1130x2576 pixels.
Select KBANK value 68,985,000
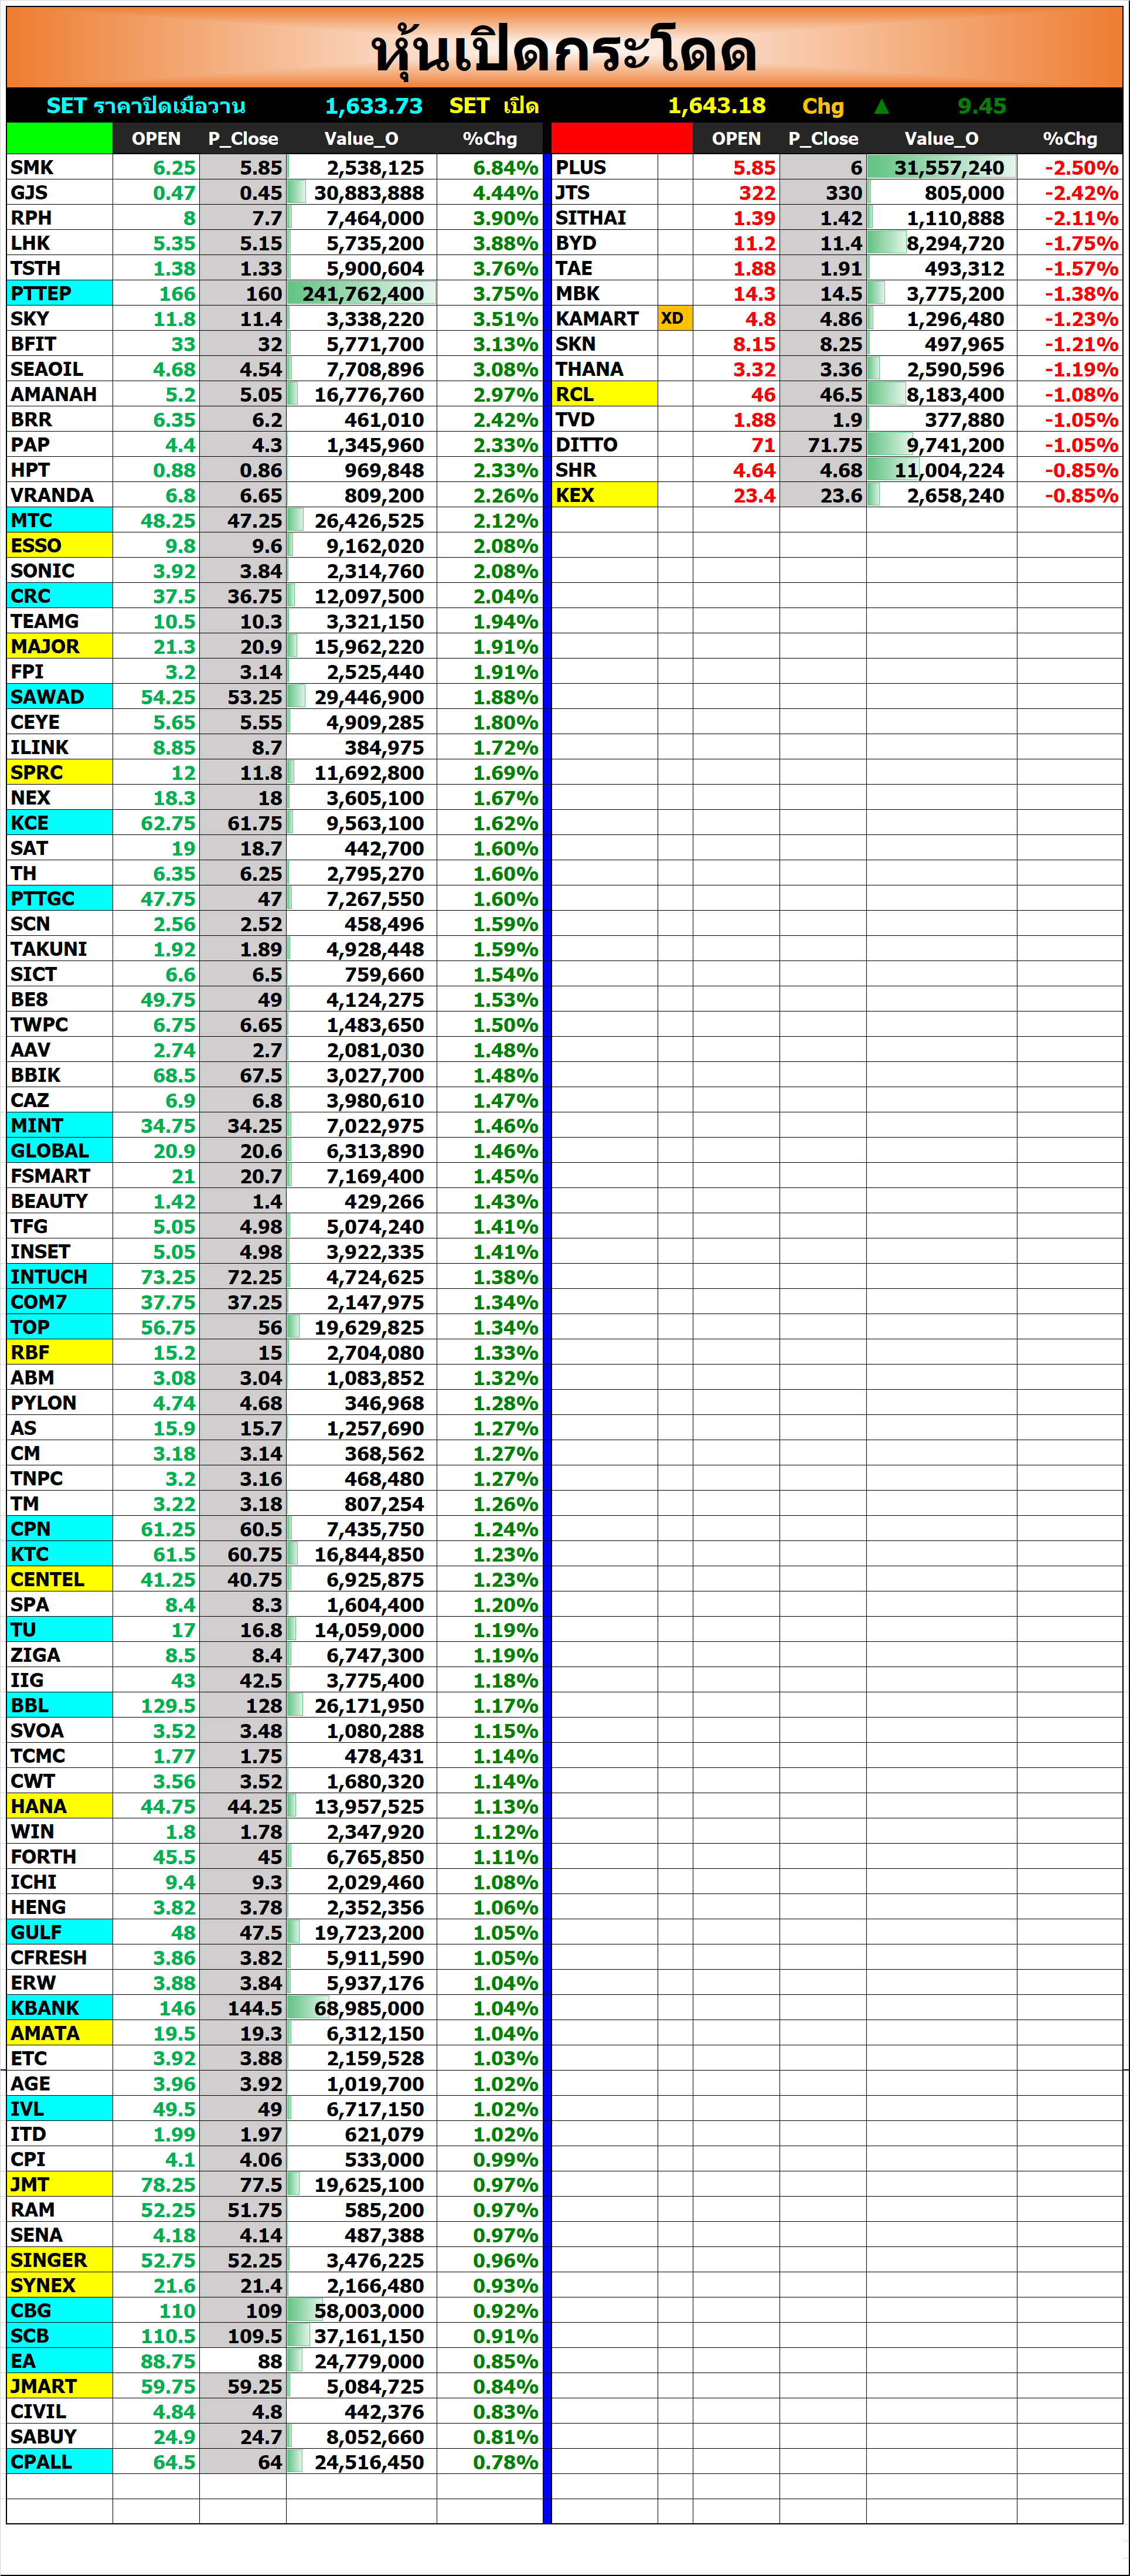click(360, 2008)
